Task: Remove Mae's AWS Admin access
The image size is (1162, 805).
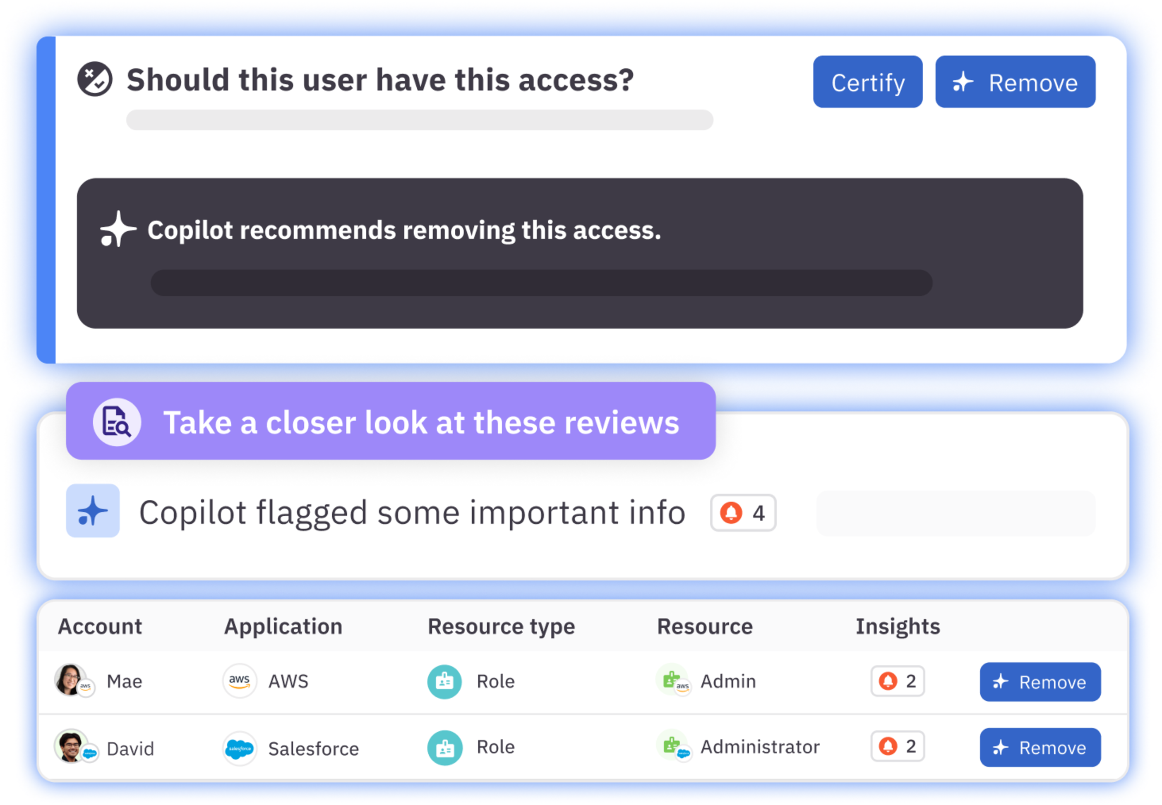Action: tap(1040, 681)
